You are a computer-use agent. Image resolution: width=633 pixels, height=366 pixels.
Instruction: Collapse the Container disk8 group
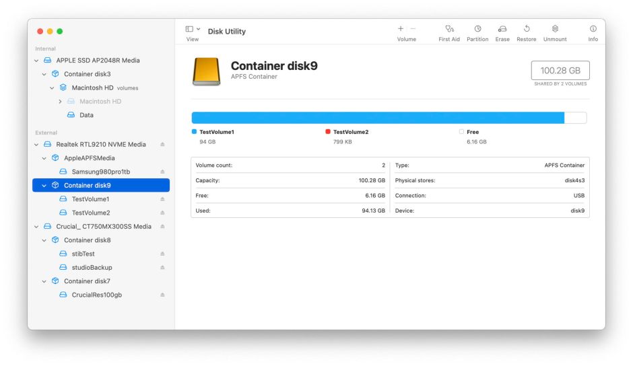tap(44, 240)
